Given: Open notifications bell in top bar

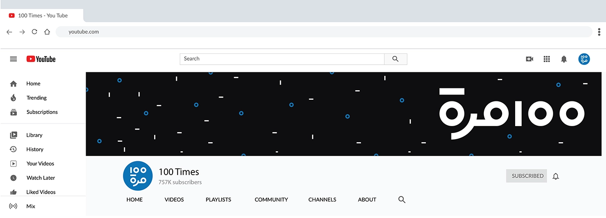Looking at the screenshot, I should pyautogui.click(x=564, y=59).
